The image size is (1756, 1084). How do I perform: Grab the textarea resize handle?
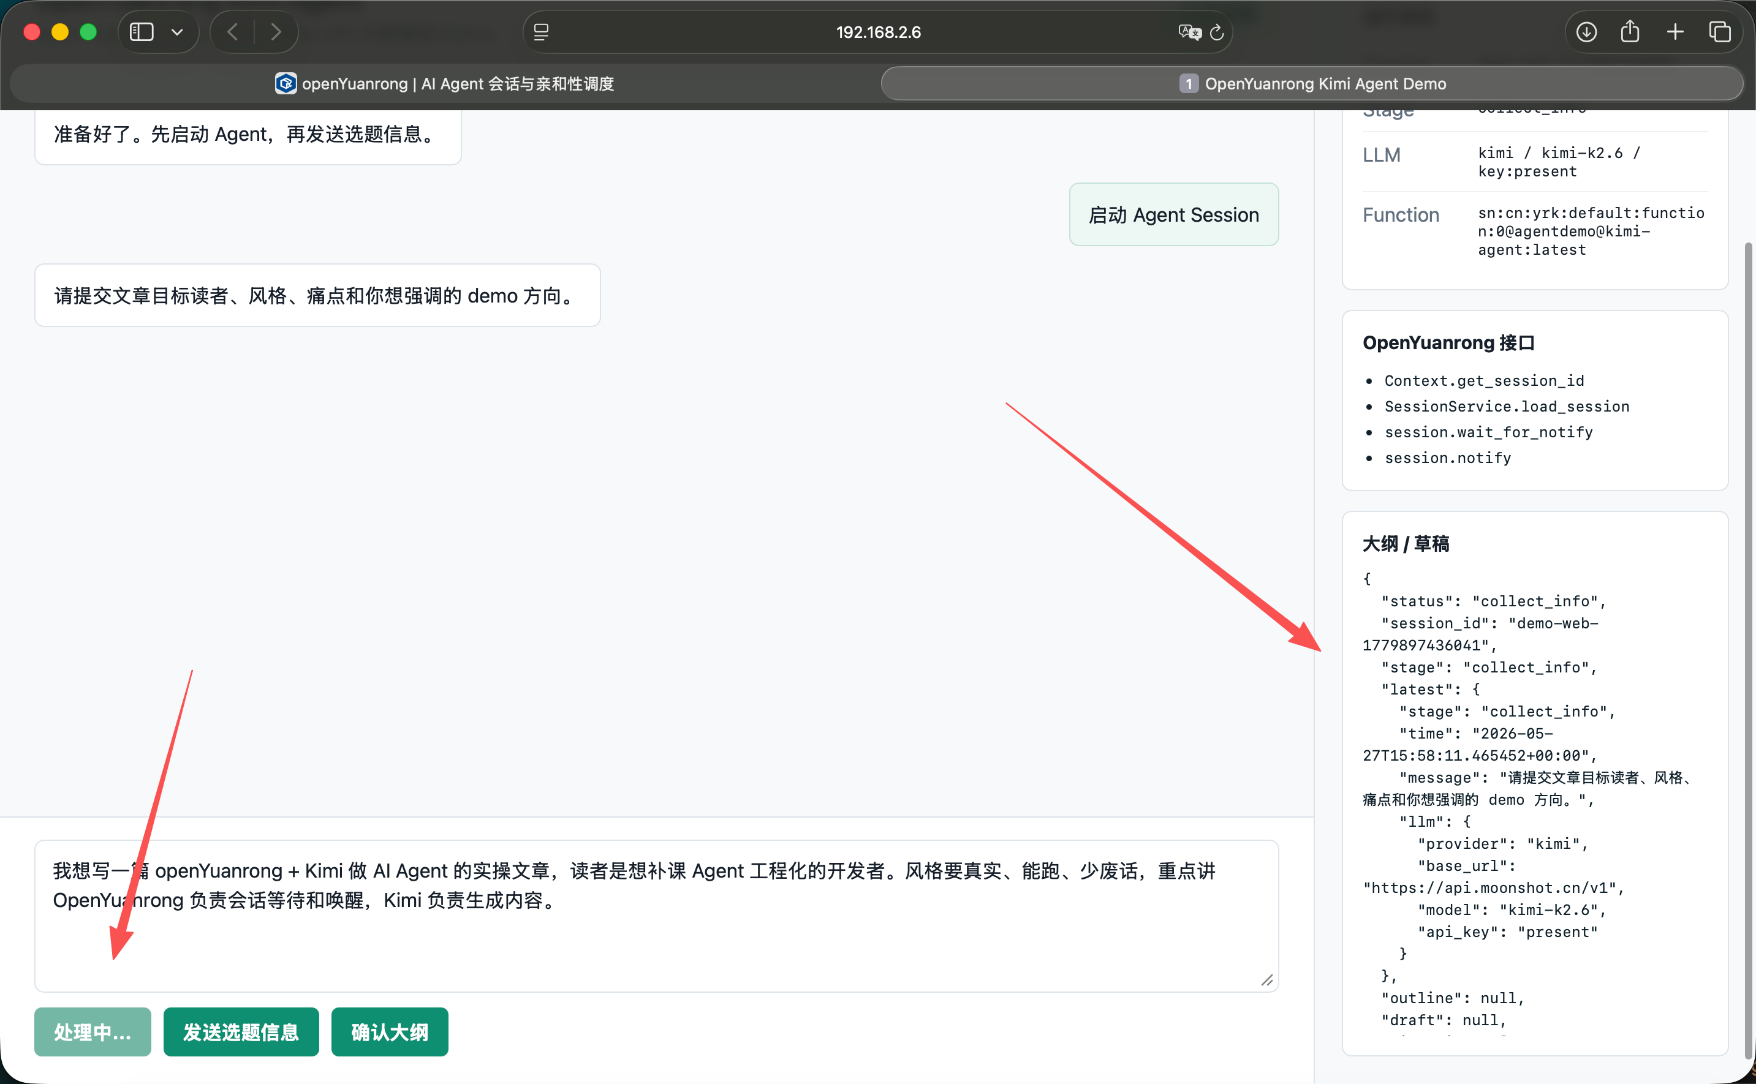point(1267,980)
